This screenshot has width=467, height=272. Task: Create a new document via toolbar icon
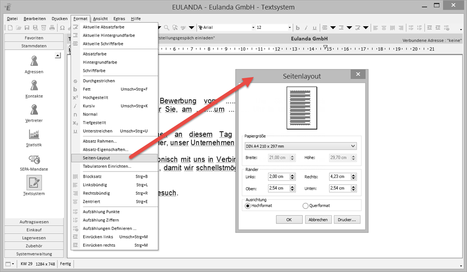[x=10, y=28]
